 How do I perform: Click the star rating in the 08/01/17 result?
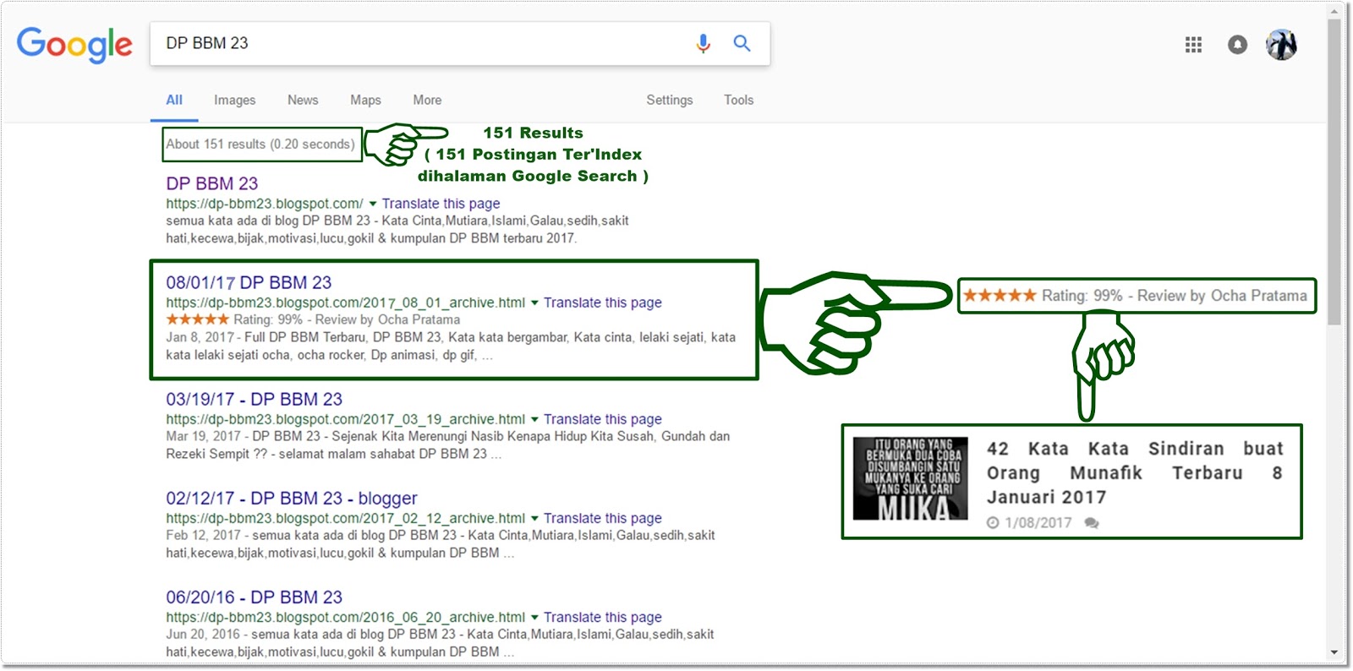point(198,319)
